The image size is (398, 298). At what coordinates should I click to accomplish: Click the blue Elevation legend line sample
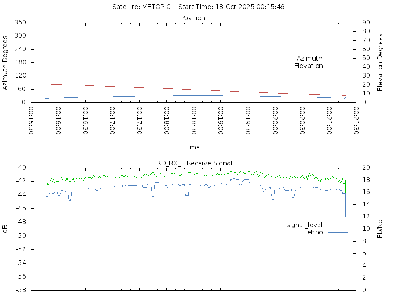[337, 66]
